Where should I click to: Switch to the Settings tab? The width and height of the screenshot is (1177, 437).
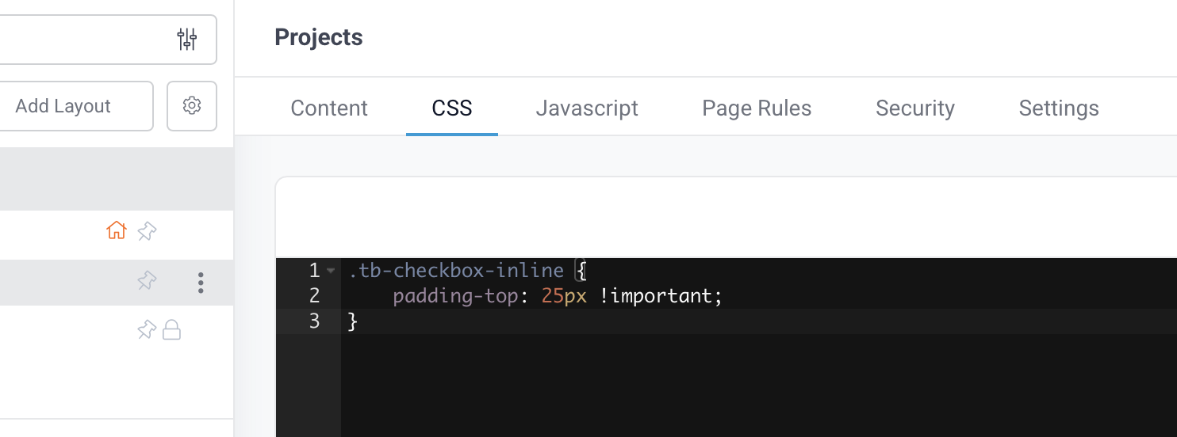pyautogui.click(x=1059, y=108)
